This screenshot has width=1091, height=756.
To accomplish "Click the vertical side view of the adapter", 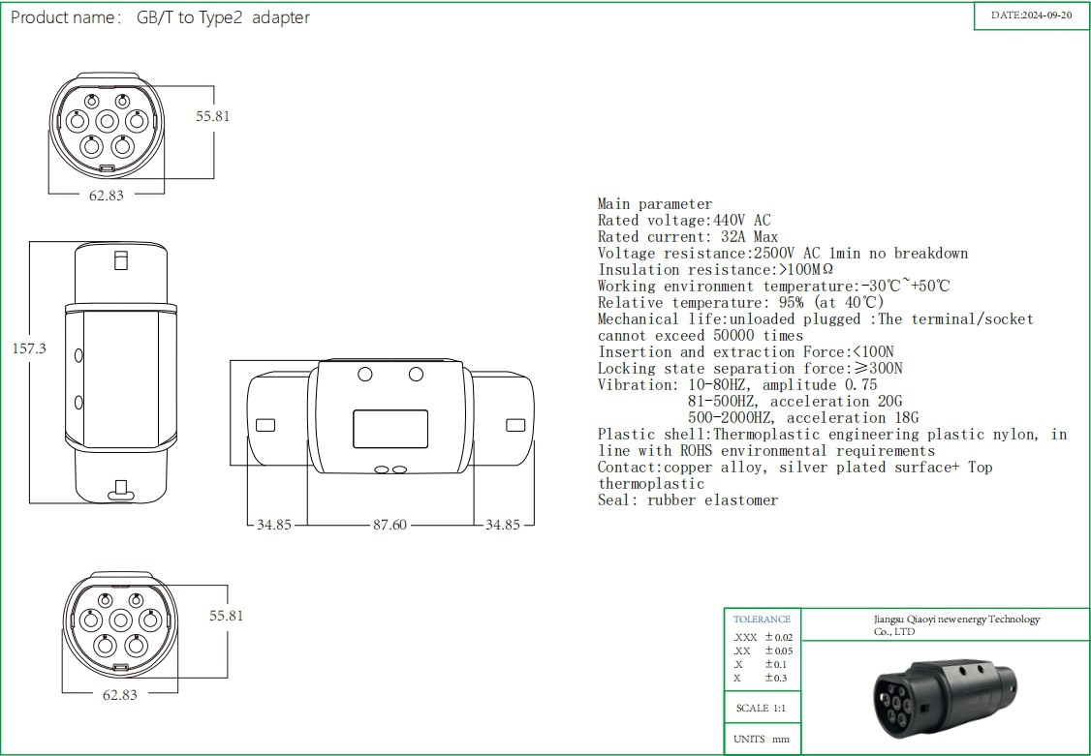I will pyautogui.click(x=121, y=373).
